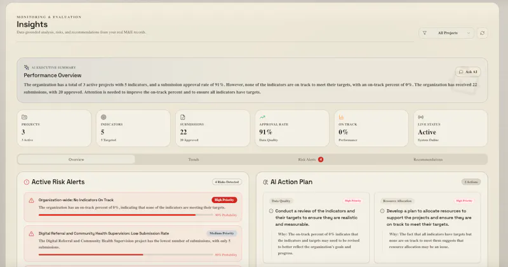This screenshot has height=267, width=508.
Task: Click the Approval Rate value 91%
Action: coord(265,132)
